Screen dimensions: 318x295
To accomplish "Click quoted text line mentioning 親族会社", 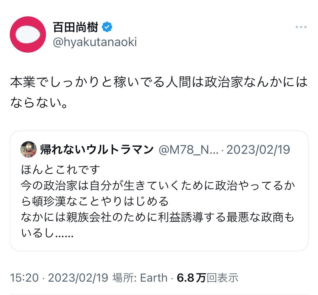I will 158,217.
